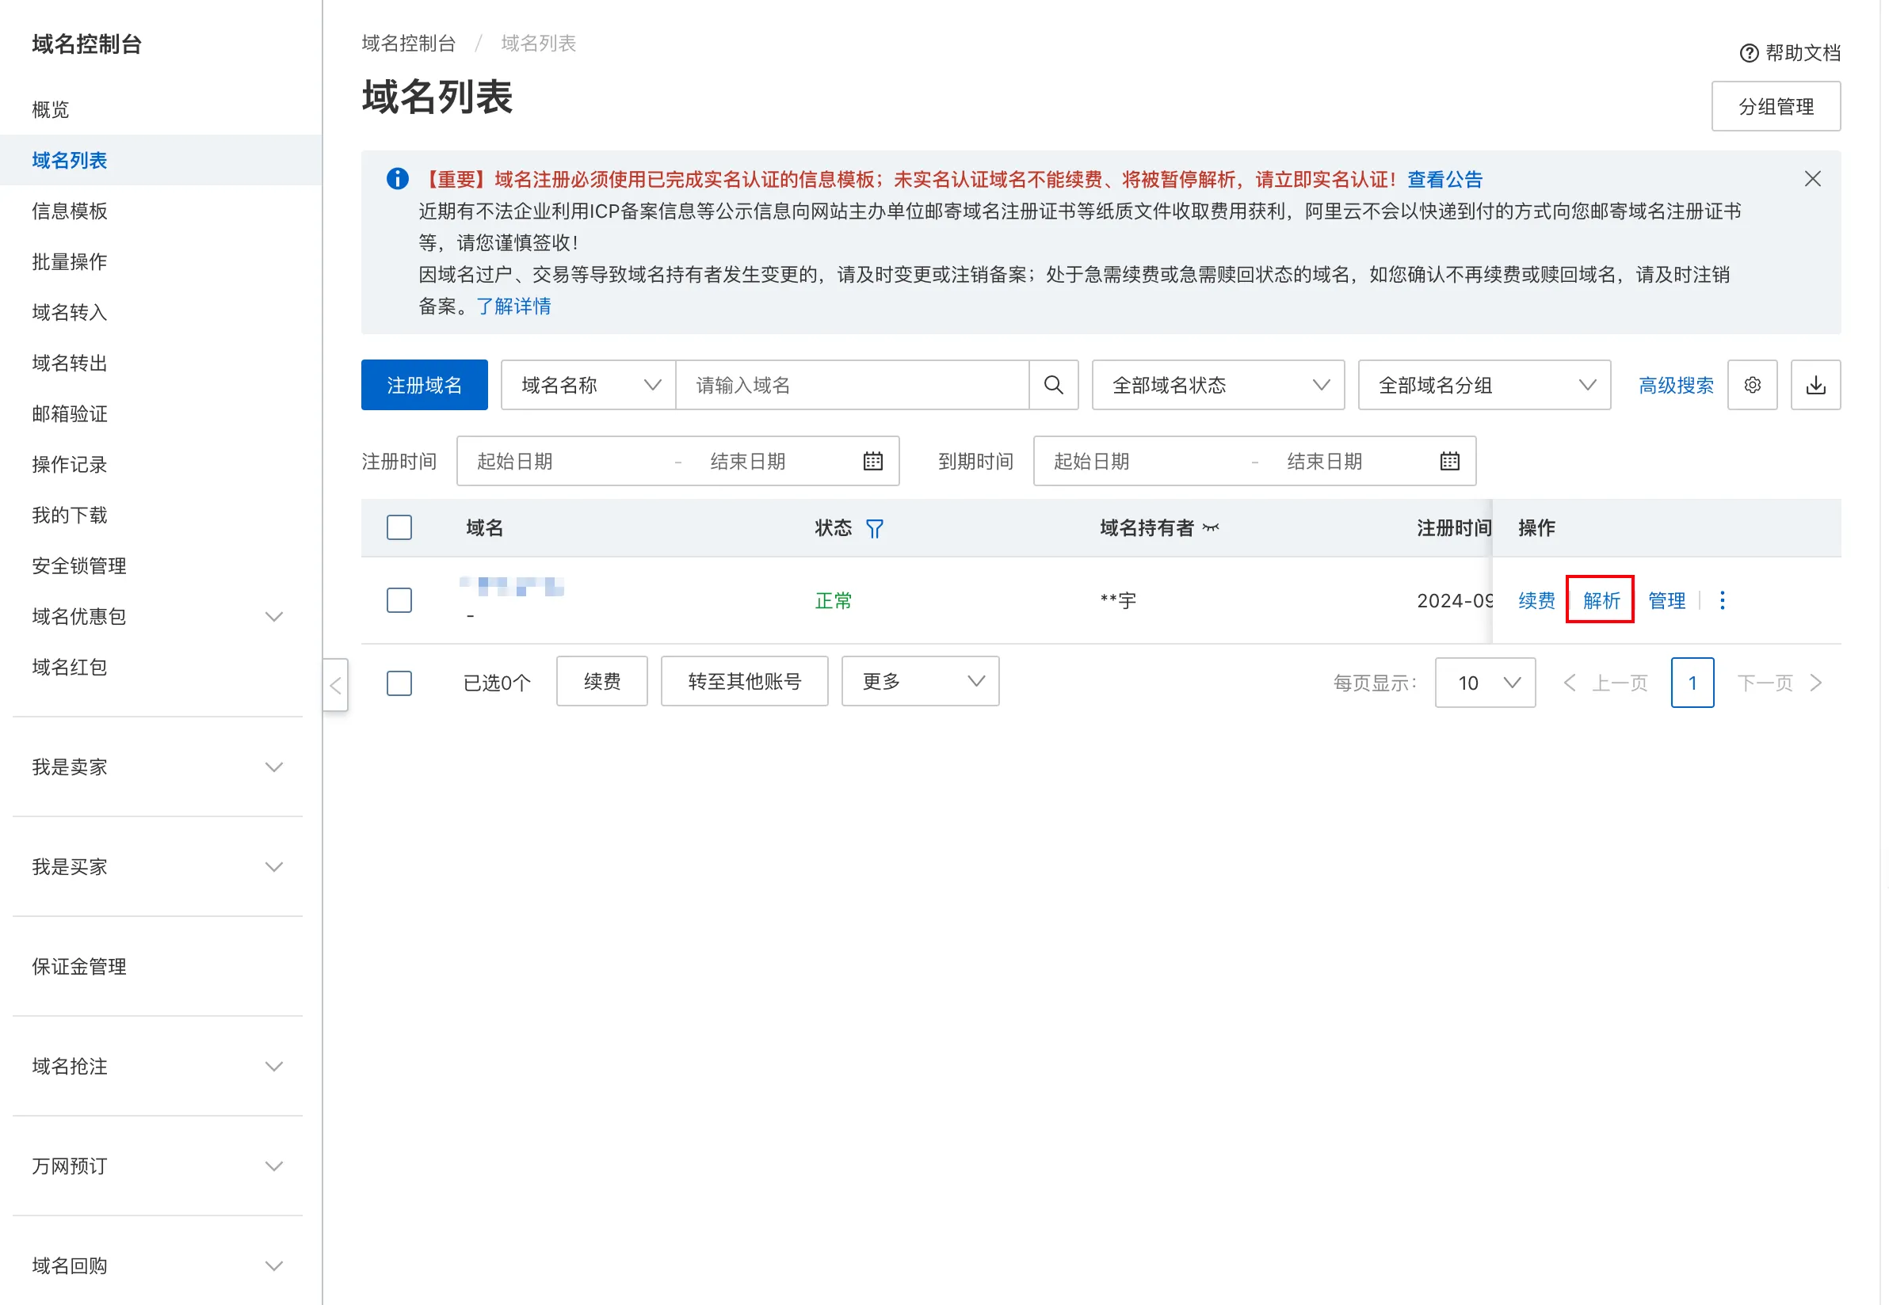Go to next page arrow
The width and height of the screenshot is (1889, 1305).
[x=1816, y=683]
